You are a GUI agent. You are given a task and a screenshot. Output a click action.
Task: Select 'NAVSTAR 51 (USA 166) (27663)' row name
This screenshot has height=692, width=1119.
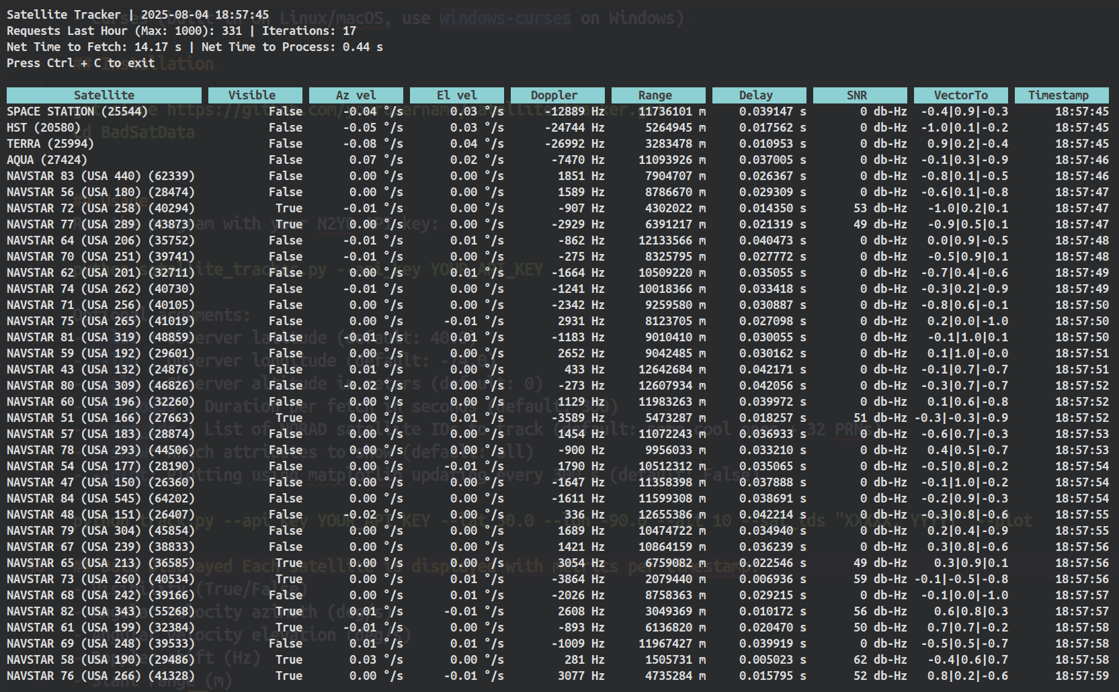(x=101, y=418)
